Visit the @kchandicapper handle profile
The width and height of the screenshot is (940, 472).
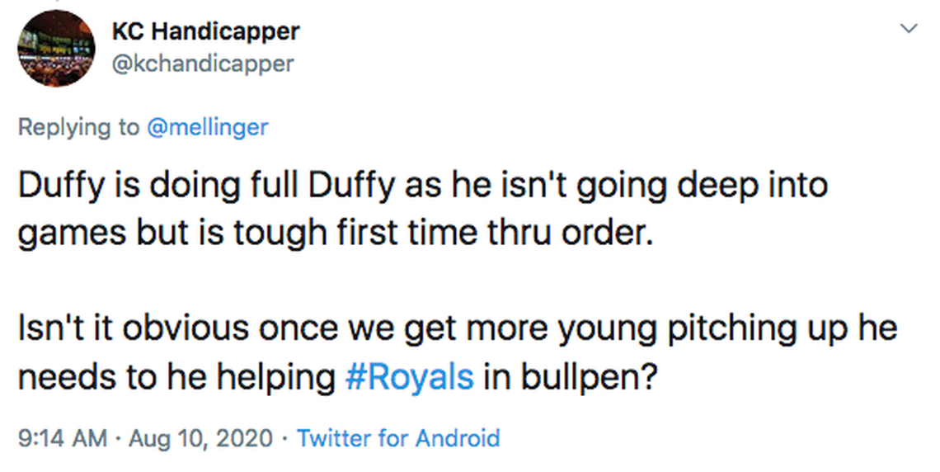202,64
